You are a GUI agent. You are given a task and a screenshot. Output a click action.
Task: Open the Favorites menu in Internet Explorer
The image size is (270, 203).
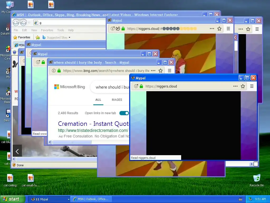(47, 30)
